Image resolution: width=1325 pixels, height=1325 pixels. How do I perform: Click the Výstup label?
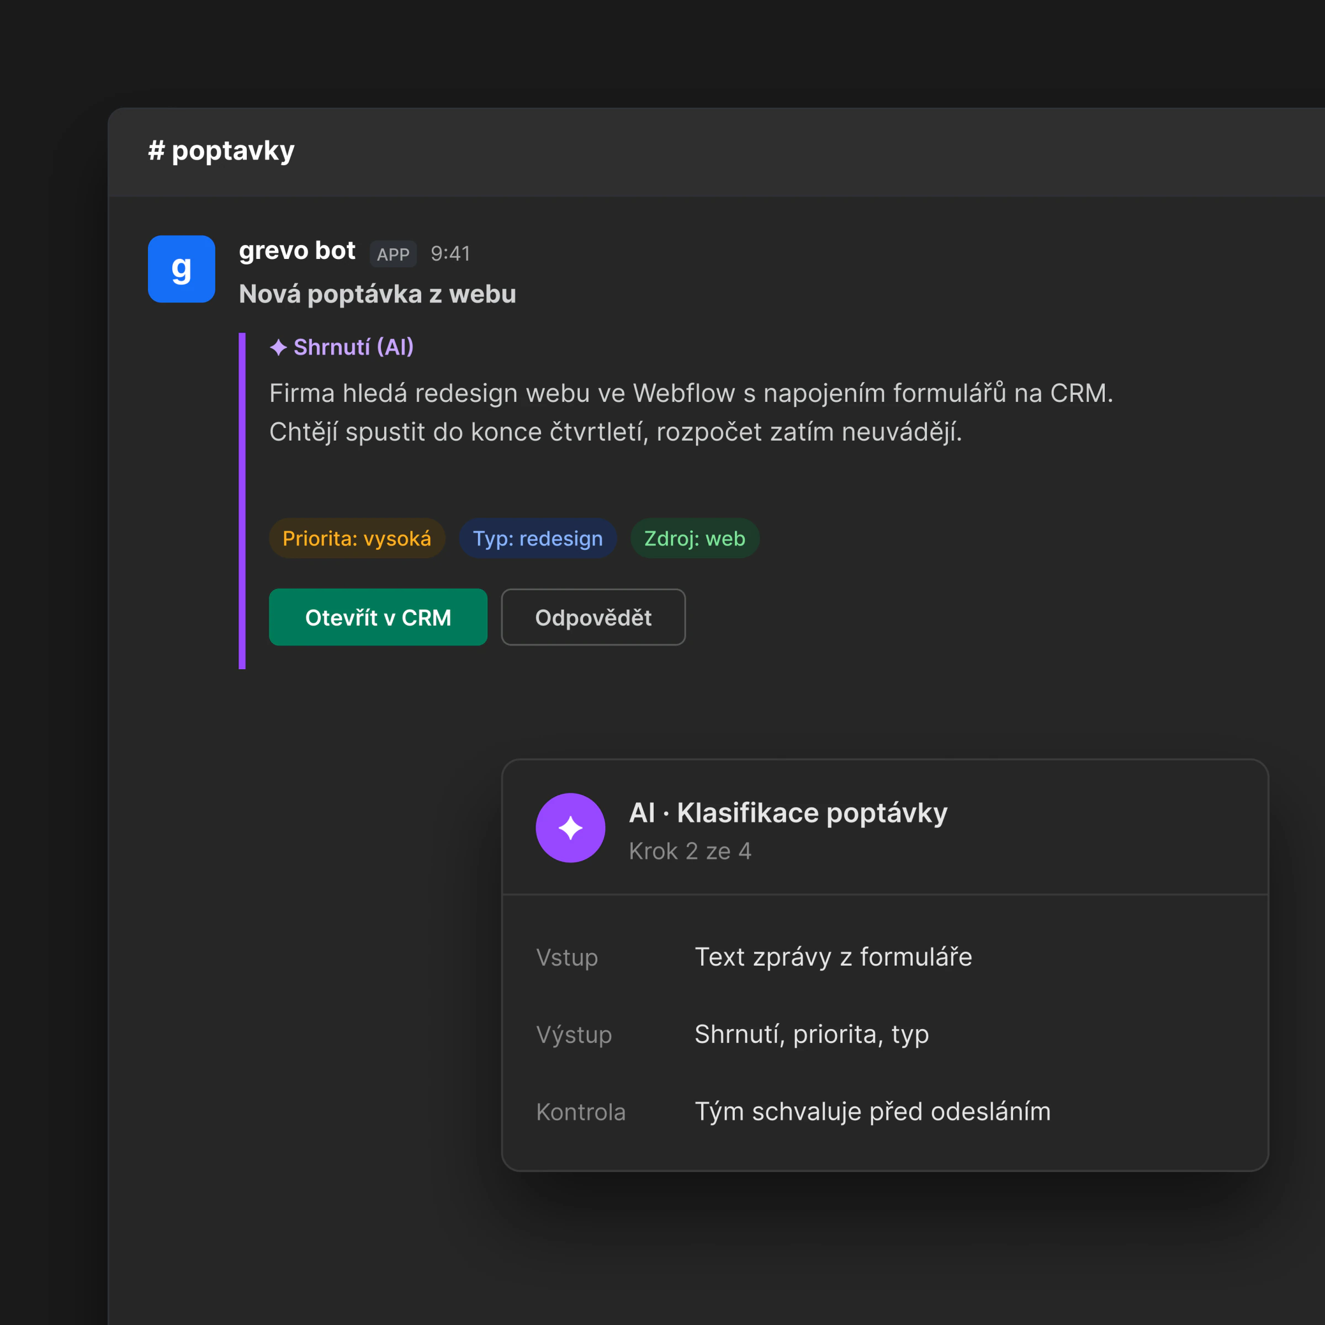point(574,1034)
